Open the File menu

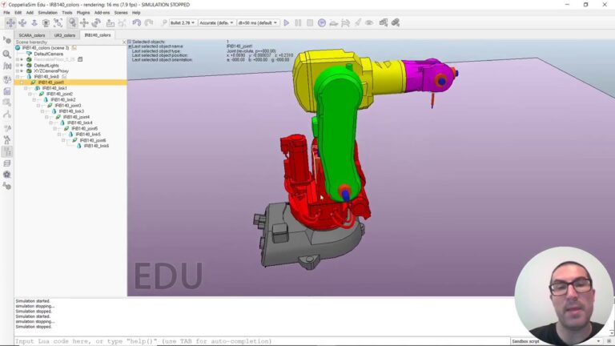(x=6, y=13)
